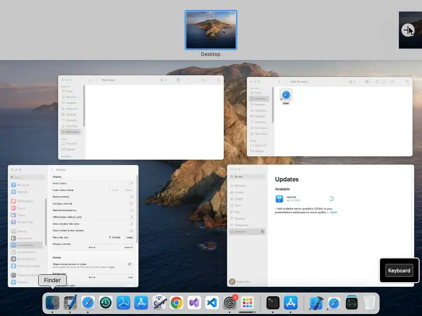
Task: Click search icon in Web Browsers Finder window
Action: coord(407,82)
